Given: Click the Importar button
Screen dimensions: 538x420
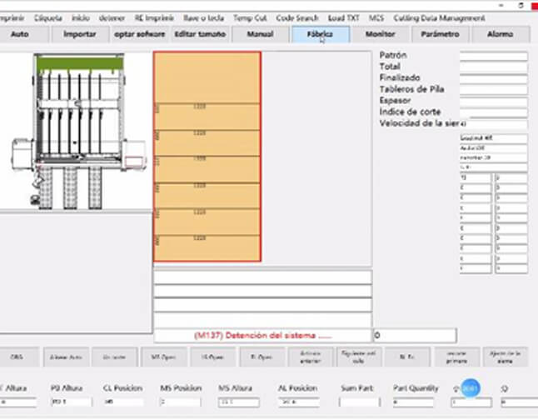Looking at the screenshot, I should click(x=80, y=34).
